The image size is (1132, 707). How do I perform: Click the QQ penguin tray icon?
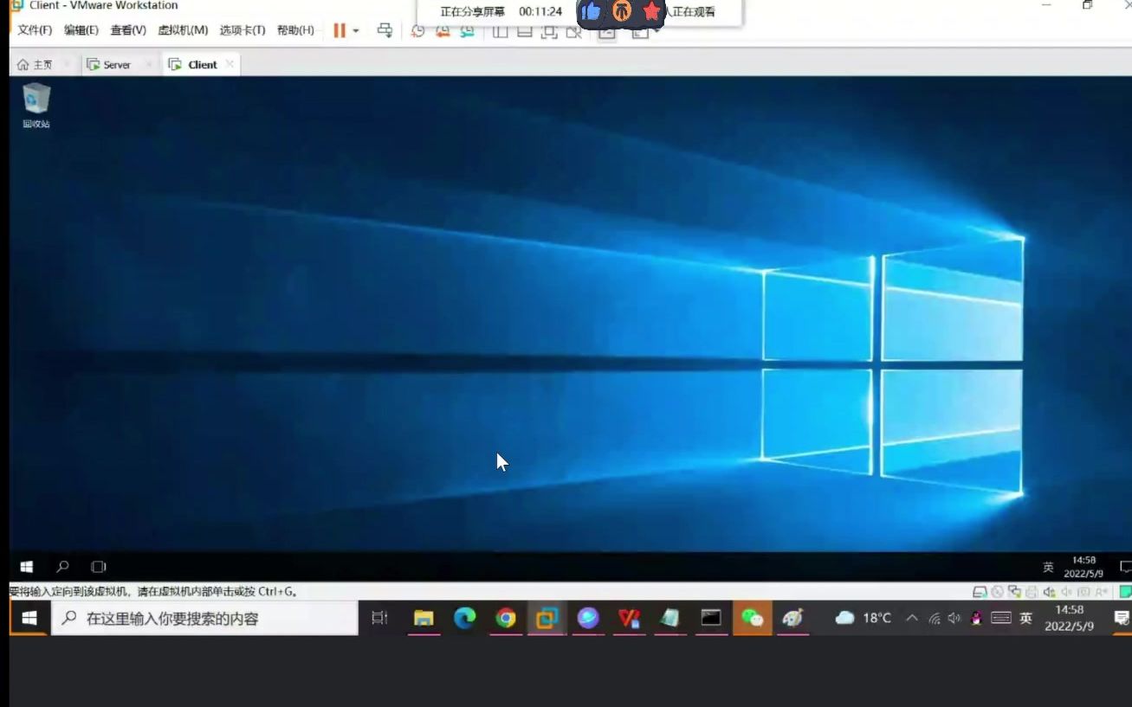976,618
